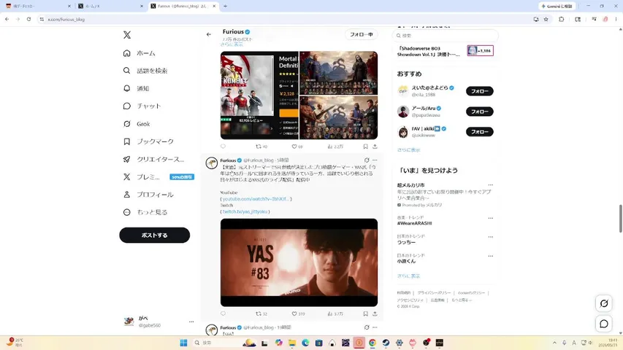The width and height of the screenshot is (623, 350).
Task: Open the ホーム (Home) navigation item
Action: click(x=139, y=53)
